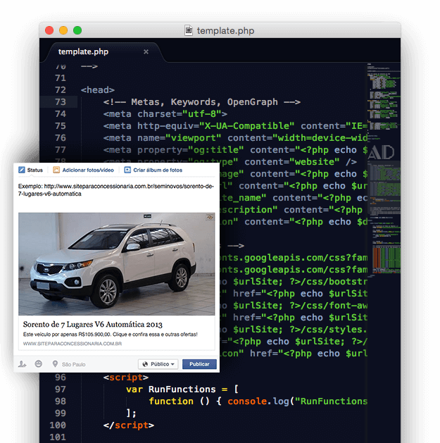Close the template.php tab
The width and height of the screenshot is (440, 443).
click(x=146, y=51)
